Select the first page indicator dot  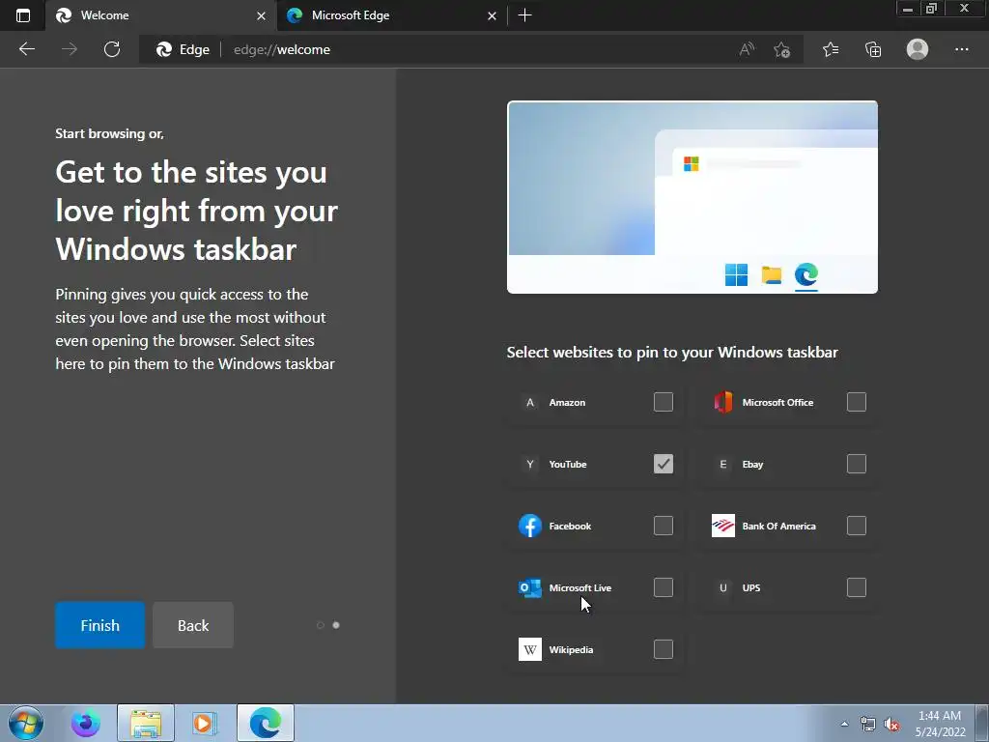[321, 625]
